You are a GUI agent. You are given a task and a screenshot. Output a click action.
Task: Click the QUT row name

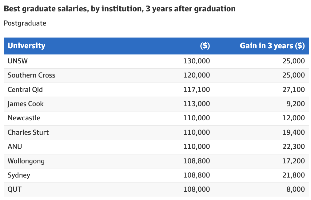pyautogui.click(x=14, y=189)
